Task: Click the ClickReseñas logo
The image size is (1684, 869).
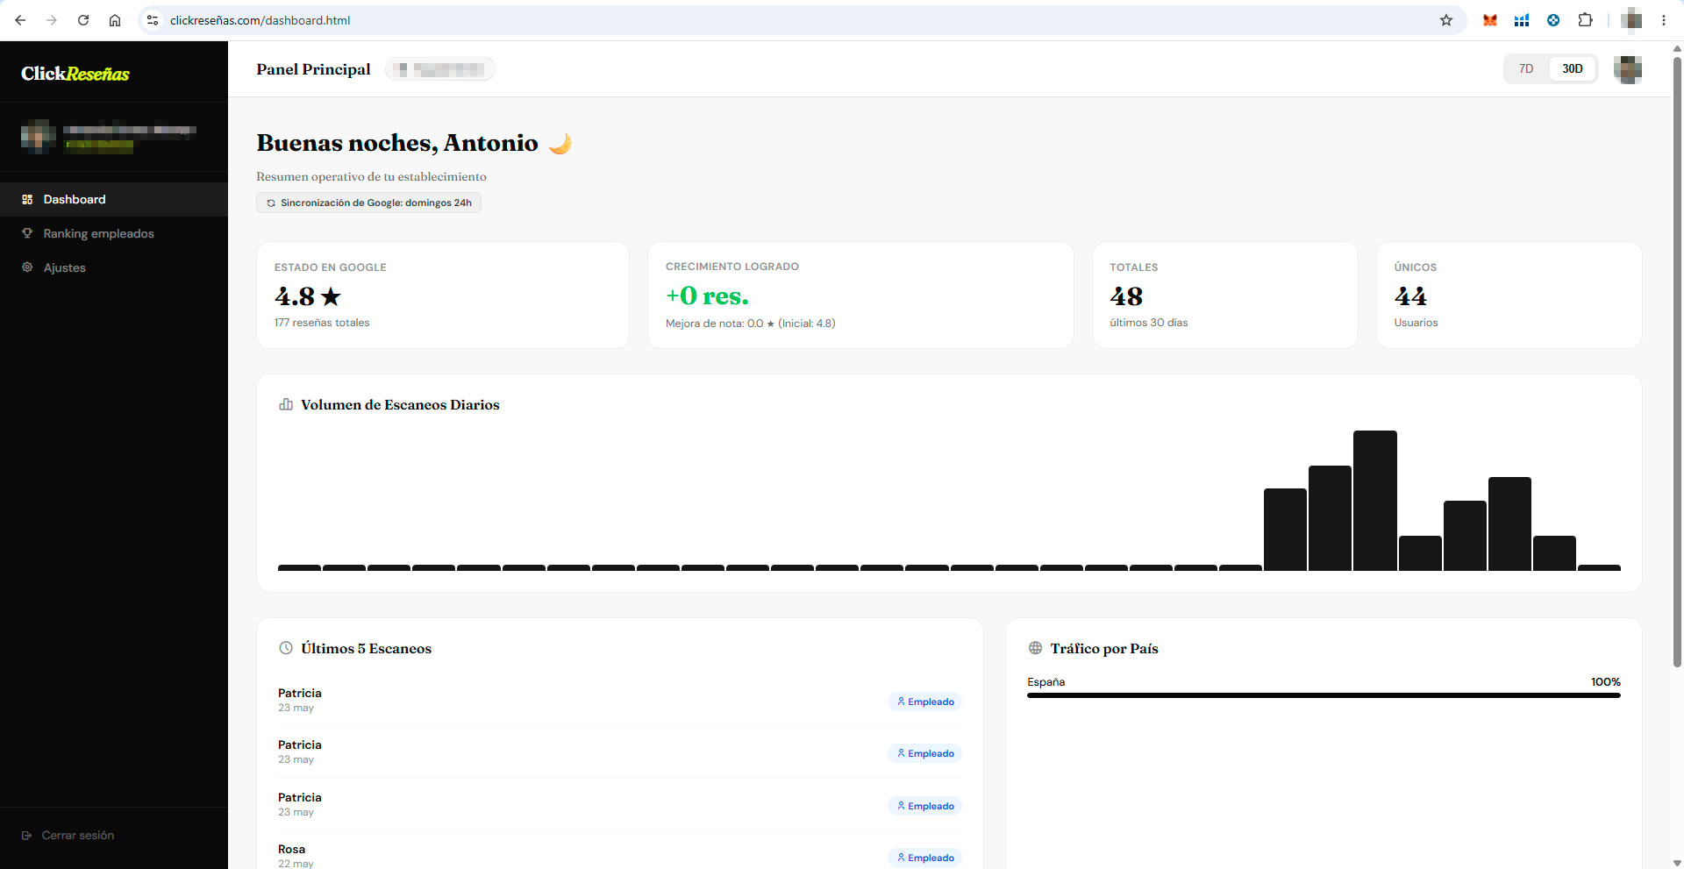Action: [x=75, y=74]
